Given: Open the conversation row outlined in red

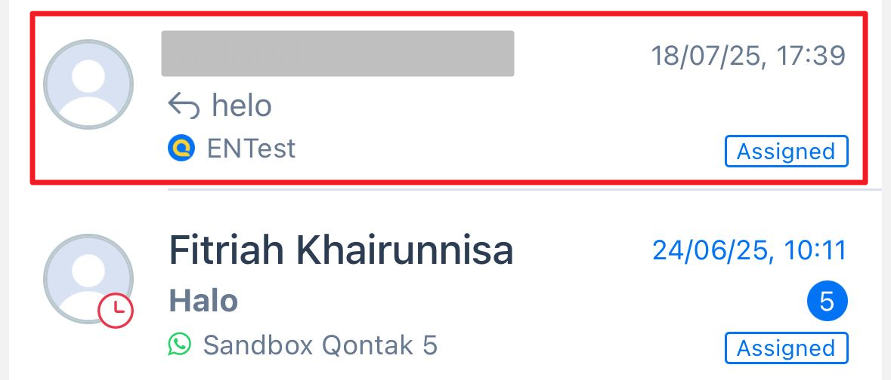Looking at the screenshot, I should tap(453, 98).
